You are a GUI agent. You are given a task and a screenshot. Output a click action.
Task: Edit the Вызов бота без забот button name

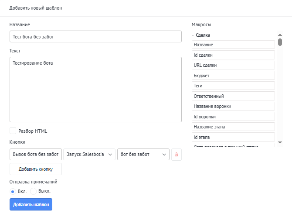click(x=36, y=155)
